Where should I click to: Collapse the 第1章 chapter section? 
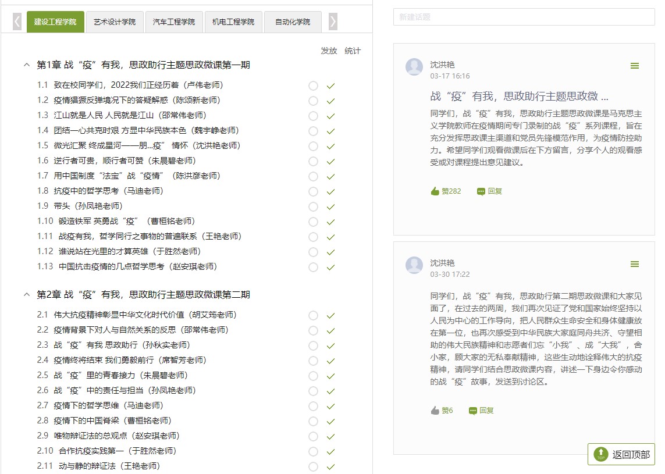[26, 65]
